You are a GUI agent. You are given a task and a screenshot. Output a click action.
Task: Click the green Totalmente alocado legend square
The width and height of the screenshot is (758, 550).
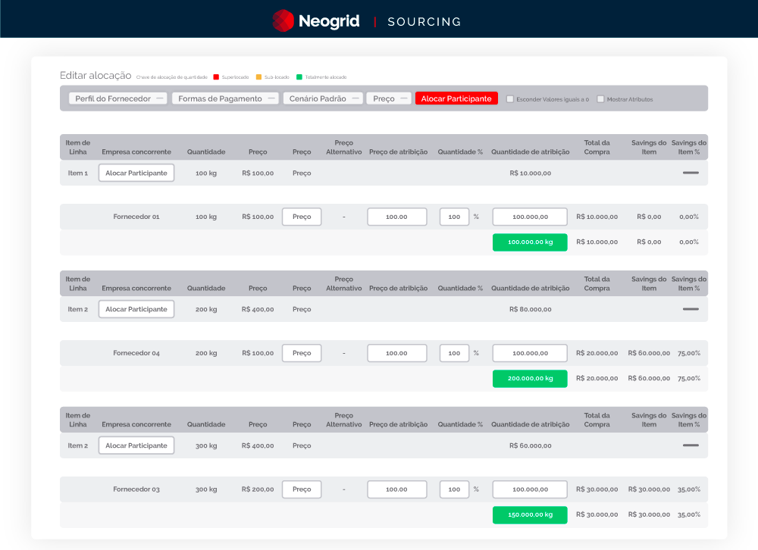coord(299,77)
